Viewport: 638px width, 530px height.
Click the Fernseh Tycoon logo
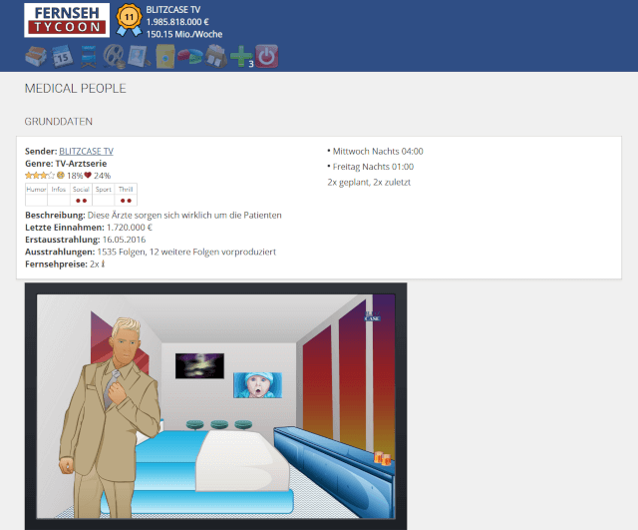coord(67,20)
